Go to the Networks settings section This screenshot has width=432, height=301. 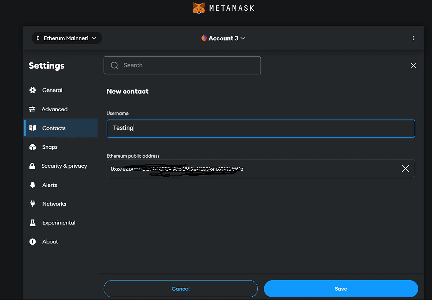(54, 204)
